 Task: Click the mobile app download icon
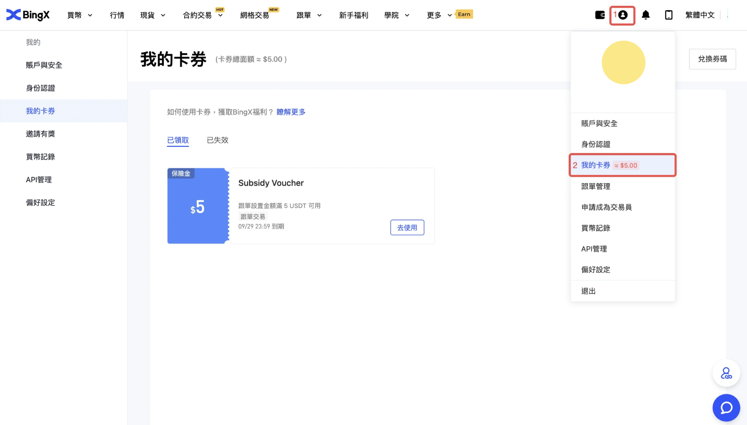pos(668,15)
